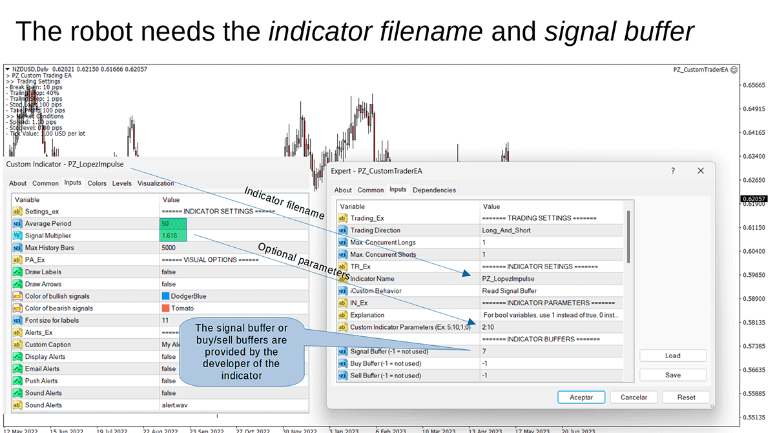
Task: Click the Push Alerts row icon
Action: pyautogui.click(x=17, y=381)
